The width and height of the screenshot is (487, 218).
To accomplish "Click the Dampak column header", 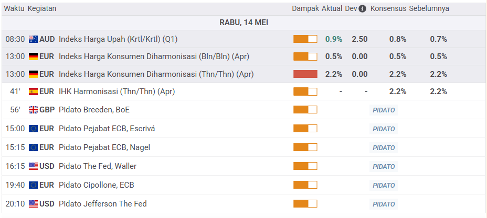I will point(305,9).
